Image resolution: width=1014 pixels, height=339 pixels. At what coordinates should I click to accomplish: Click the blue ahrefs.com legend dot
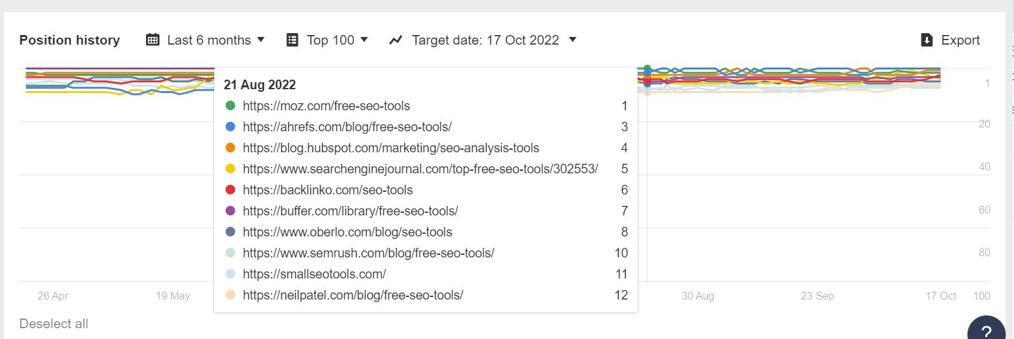(231, 127)
